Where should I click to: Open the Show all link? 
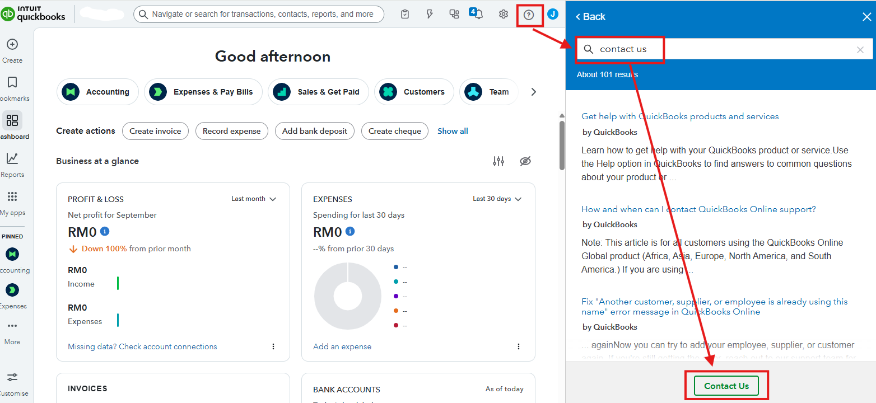(x=453, y=131)
